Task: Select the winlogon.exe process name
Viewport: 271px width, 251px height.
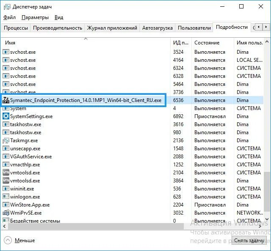Action: [25, 196]
